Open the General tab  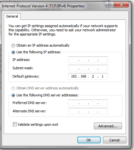[12, 16]
